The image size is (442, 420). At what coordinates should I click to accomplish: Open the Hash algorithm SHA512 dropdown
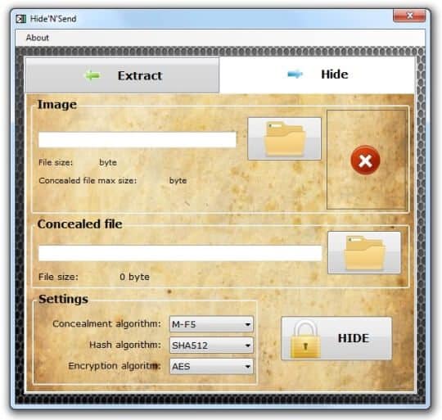211,345
